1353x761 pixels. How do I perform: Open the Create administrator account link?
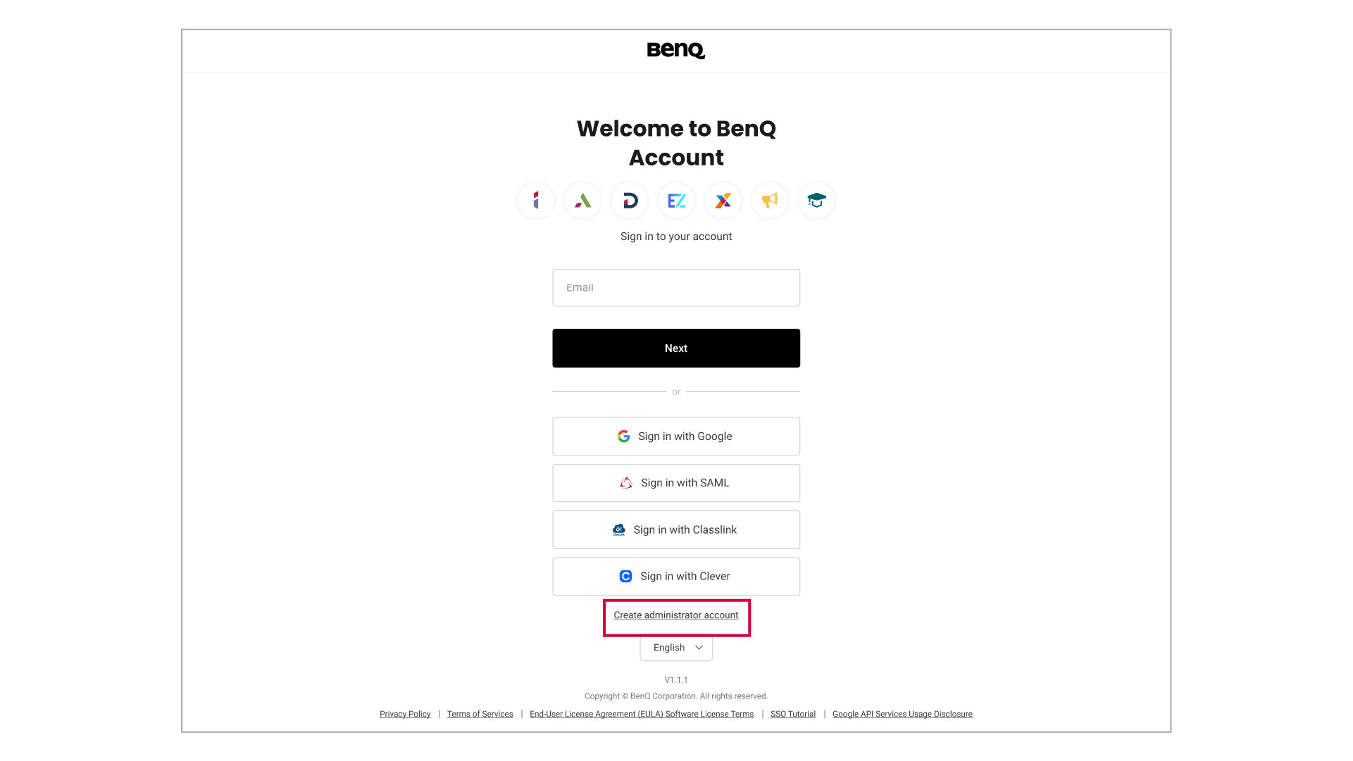pyautogui.click(x=676, y=615)
